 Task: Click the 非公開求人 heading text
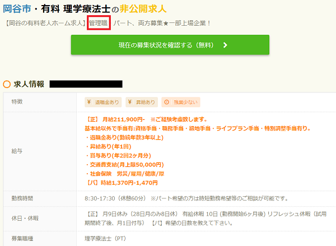click(x=143, y=9)
